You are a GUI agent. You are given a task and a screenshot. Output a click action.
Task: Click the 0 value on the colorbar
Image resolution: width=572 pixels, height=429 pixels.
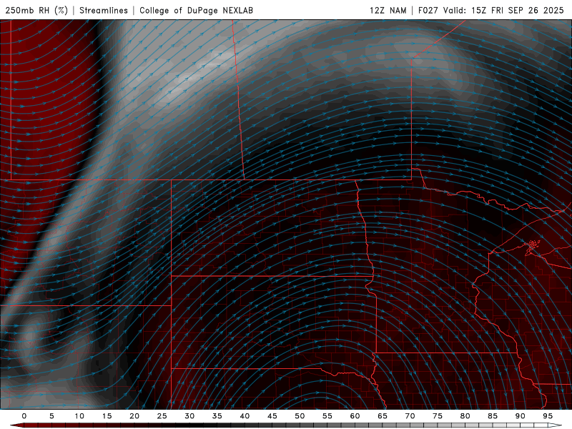pos(24,416)
